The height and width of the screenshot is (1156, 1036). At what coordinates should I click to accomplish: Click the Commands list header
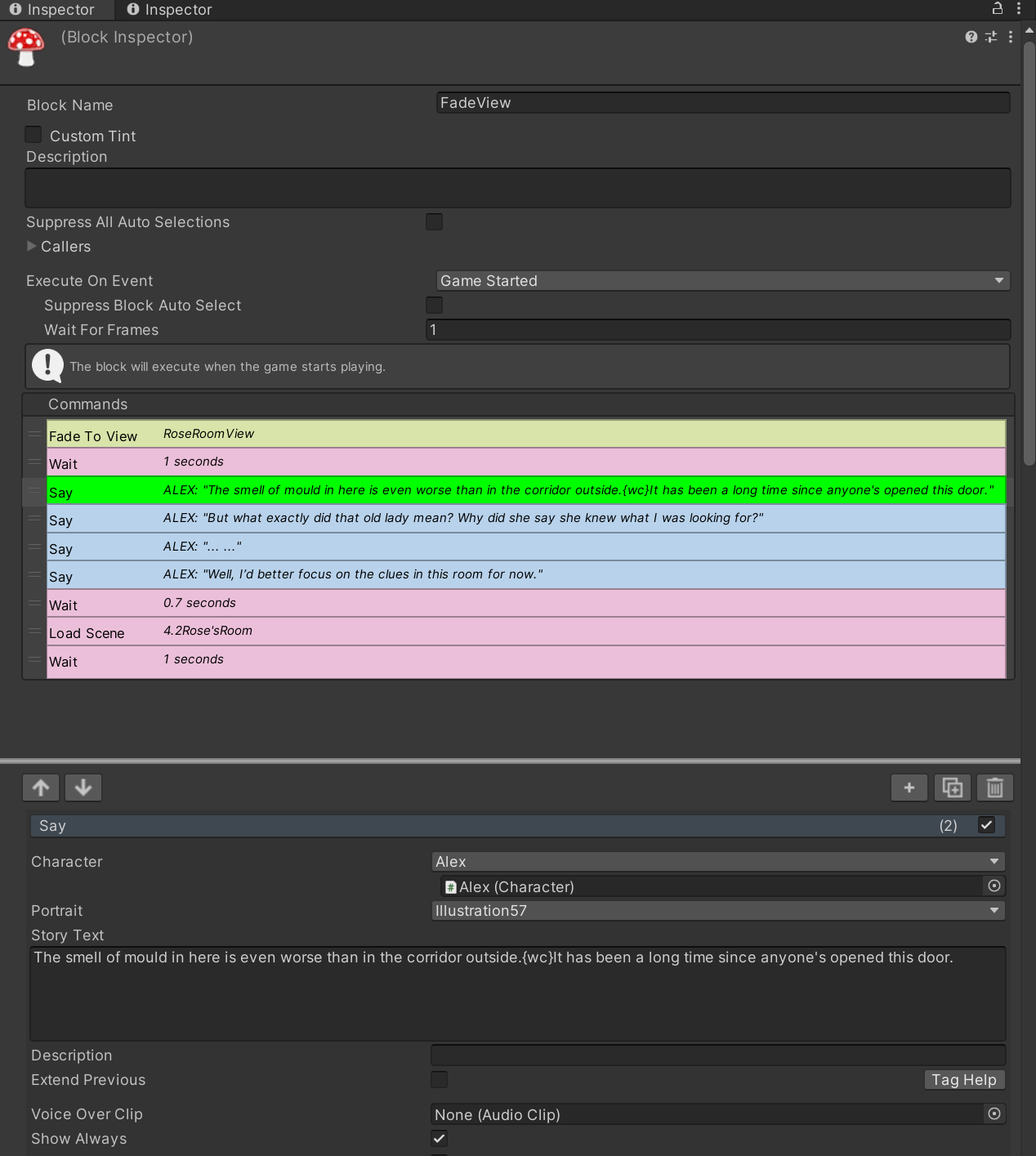point(518,404)
